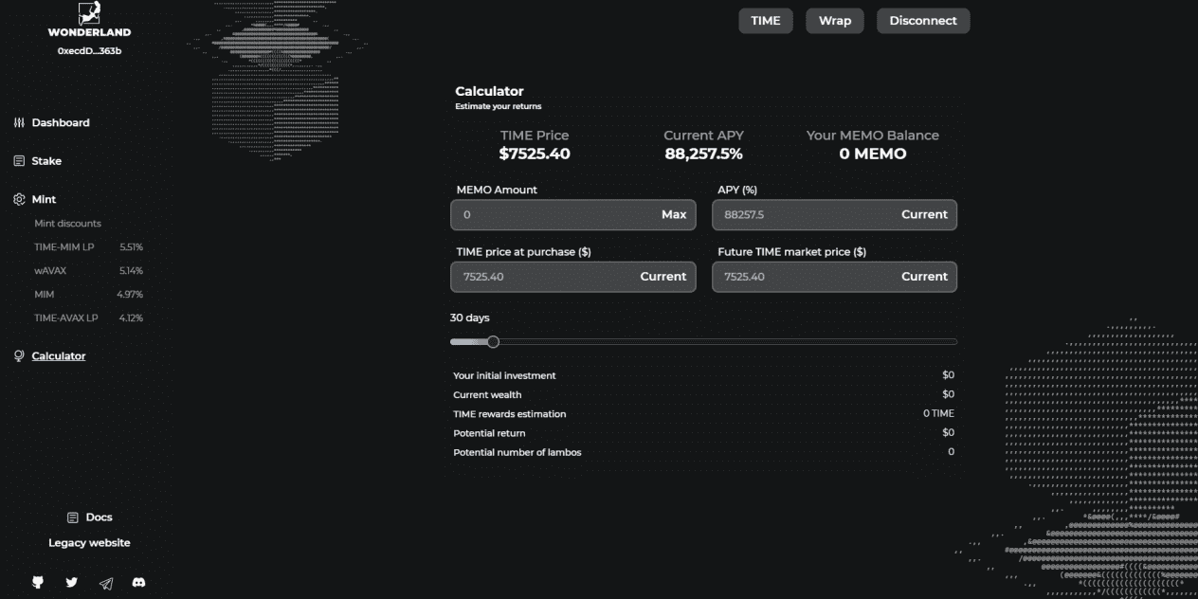The width and height of the screenshot is (1198, 599).
Task: Select the TIME-AVAX LP mint discount
Action: [x=88, y=318]
